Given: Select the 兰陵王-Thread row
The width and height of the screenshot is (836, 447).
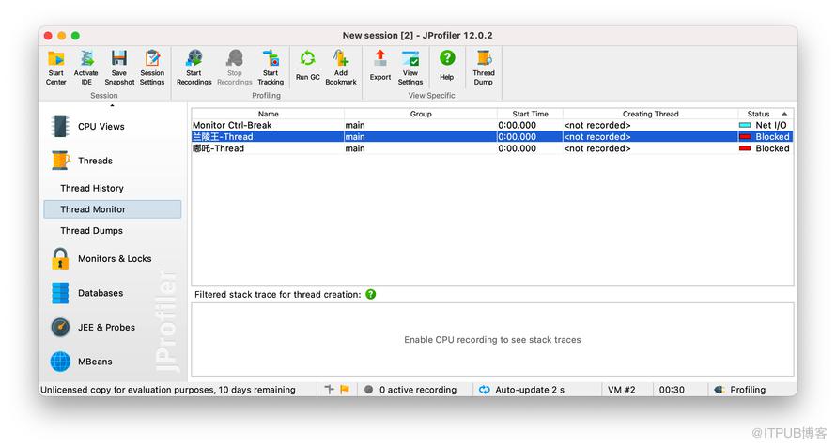Looking at the screenshot, I should click(492, 137).
